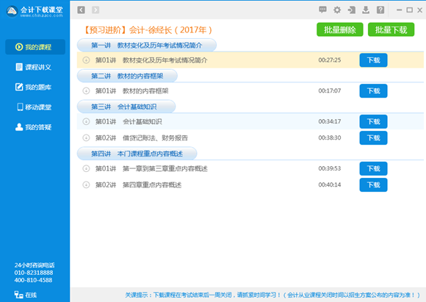Click the 会计下载课堂 logo
This screenshot has width=426, height=302.
pos(35,11)
